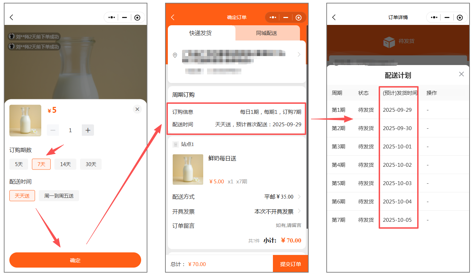Open 鲜奶每日送 product thumbnail

[x=188, y=170]
